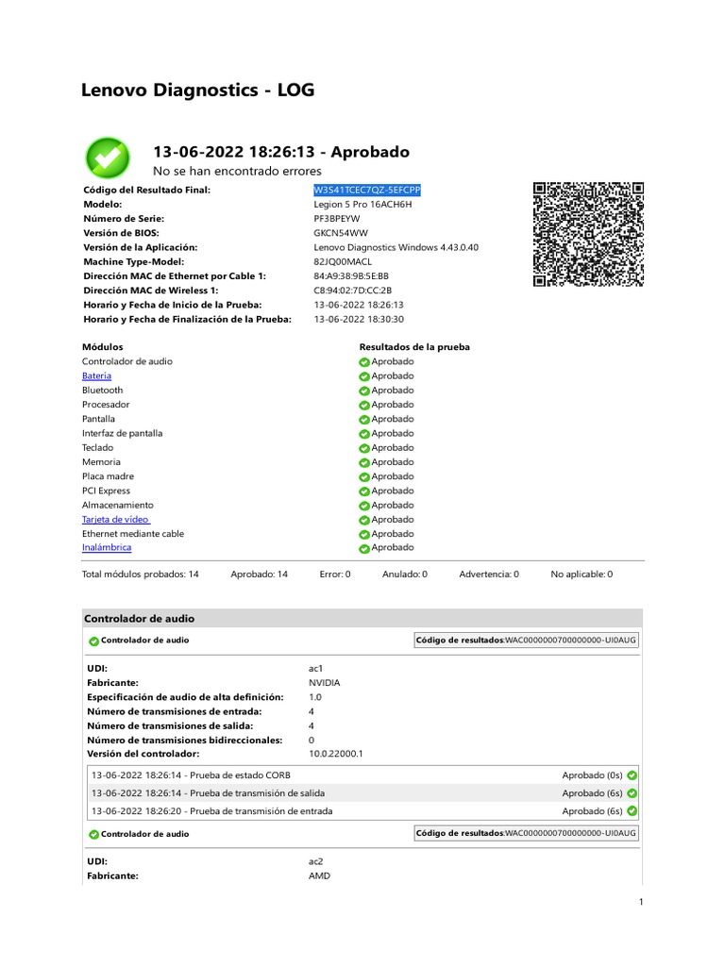The height and width of the screenshot is (966, 725).
Task: Click green check icon for Prueba de estado CORB
Action: (x=632, y=775)
